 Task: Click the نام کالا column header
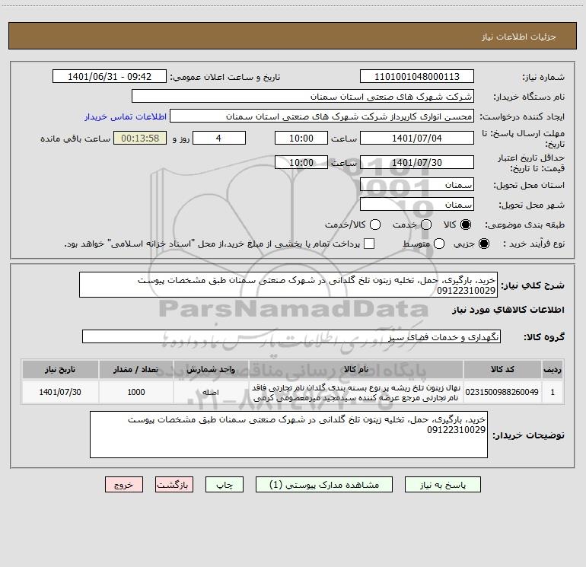(356, 369)
